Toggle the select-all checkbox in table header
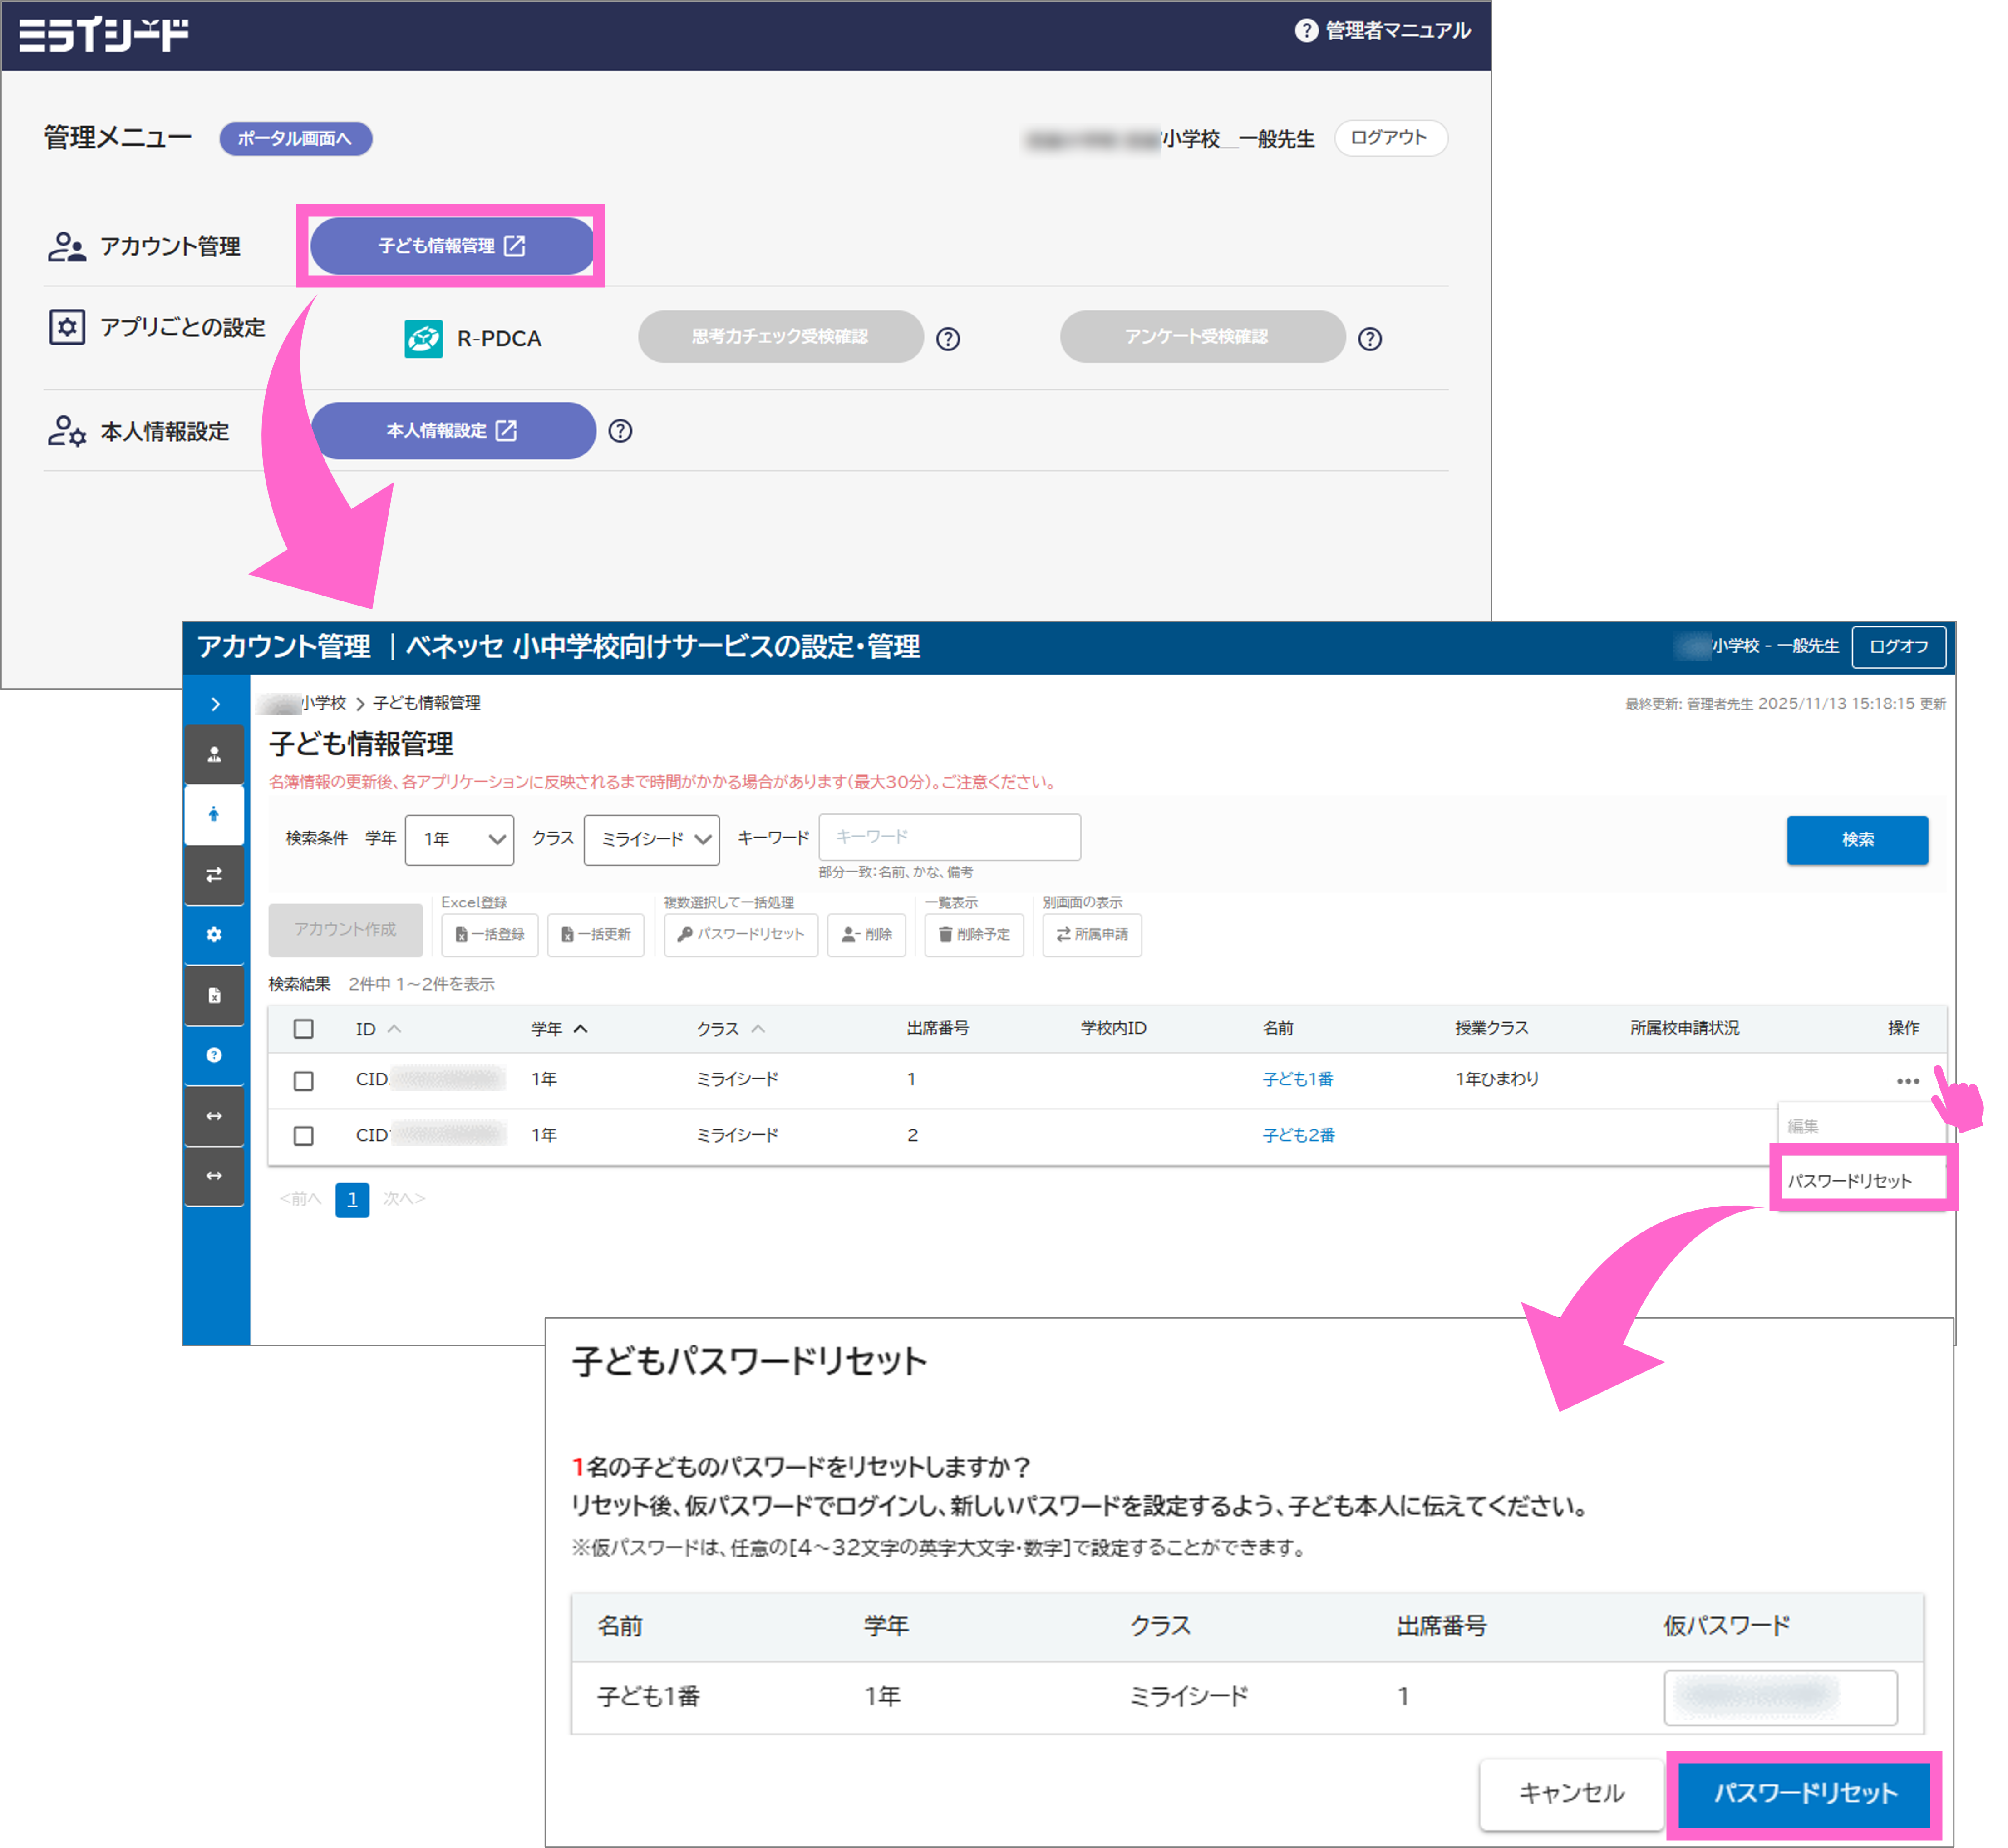2008x1848 pixels. (304, 1029)
